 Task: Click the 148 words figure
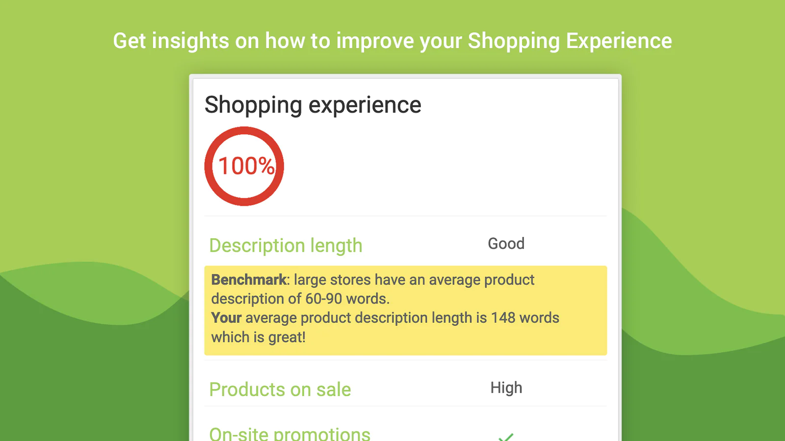pyautogui.click(x=525, y=318)
